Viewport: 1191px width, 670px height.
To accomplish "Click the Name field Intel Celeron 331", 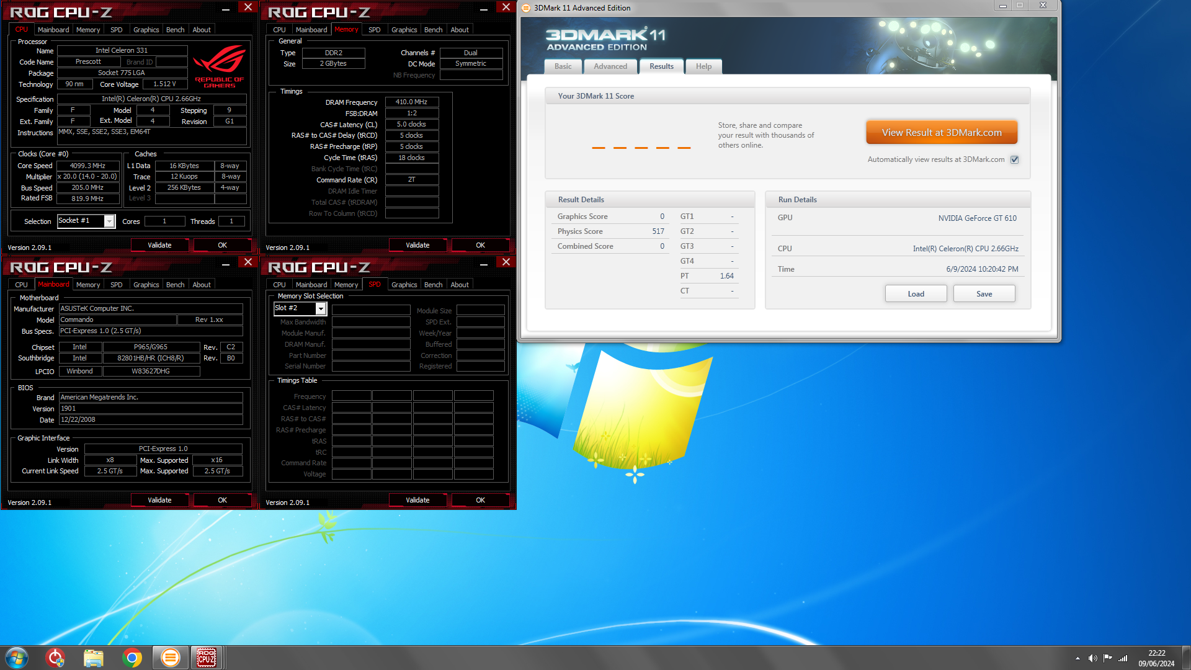I will pyautogui.click(x=122, y=50).
